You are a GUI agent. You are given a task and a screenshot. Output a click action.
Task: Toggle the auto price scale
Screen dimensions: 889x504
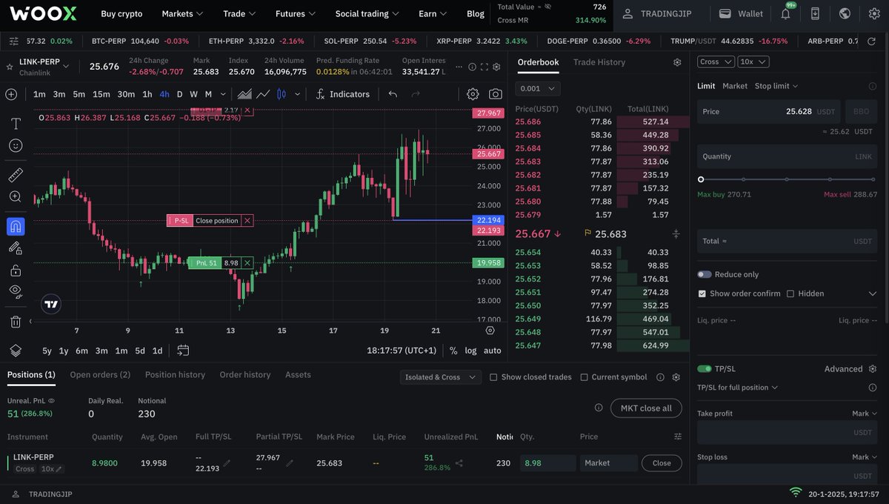(x=493, y=351)
